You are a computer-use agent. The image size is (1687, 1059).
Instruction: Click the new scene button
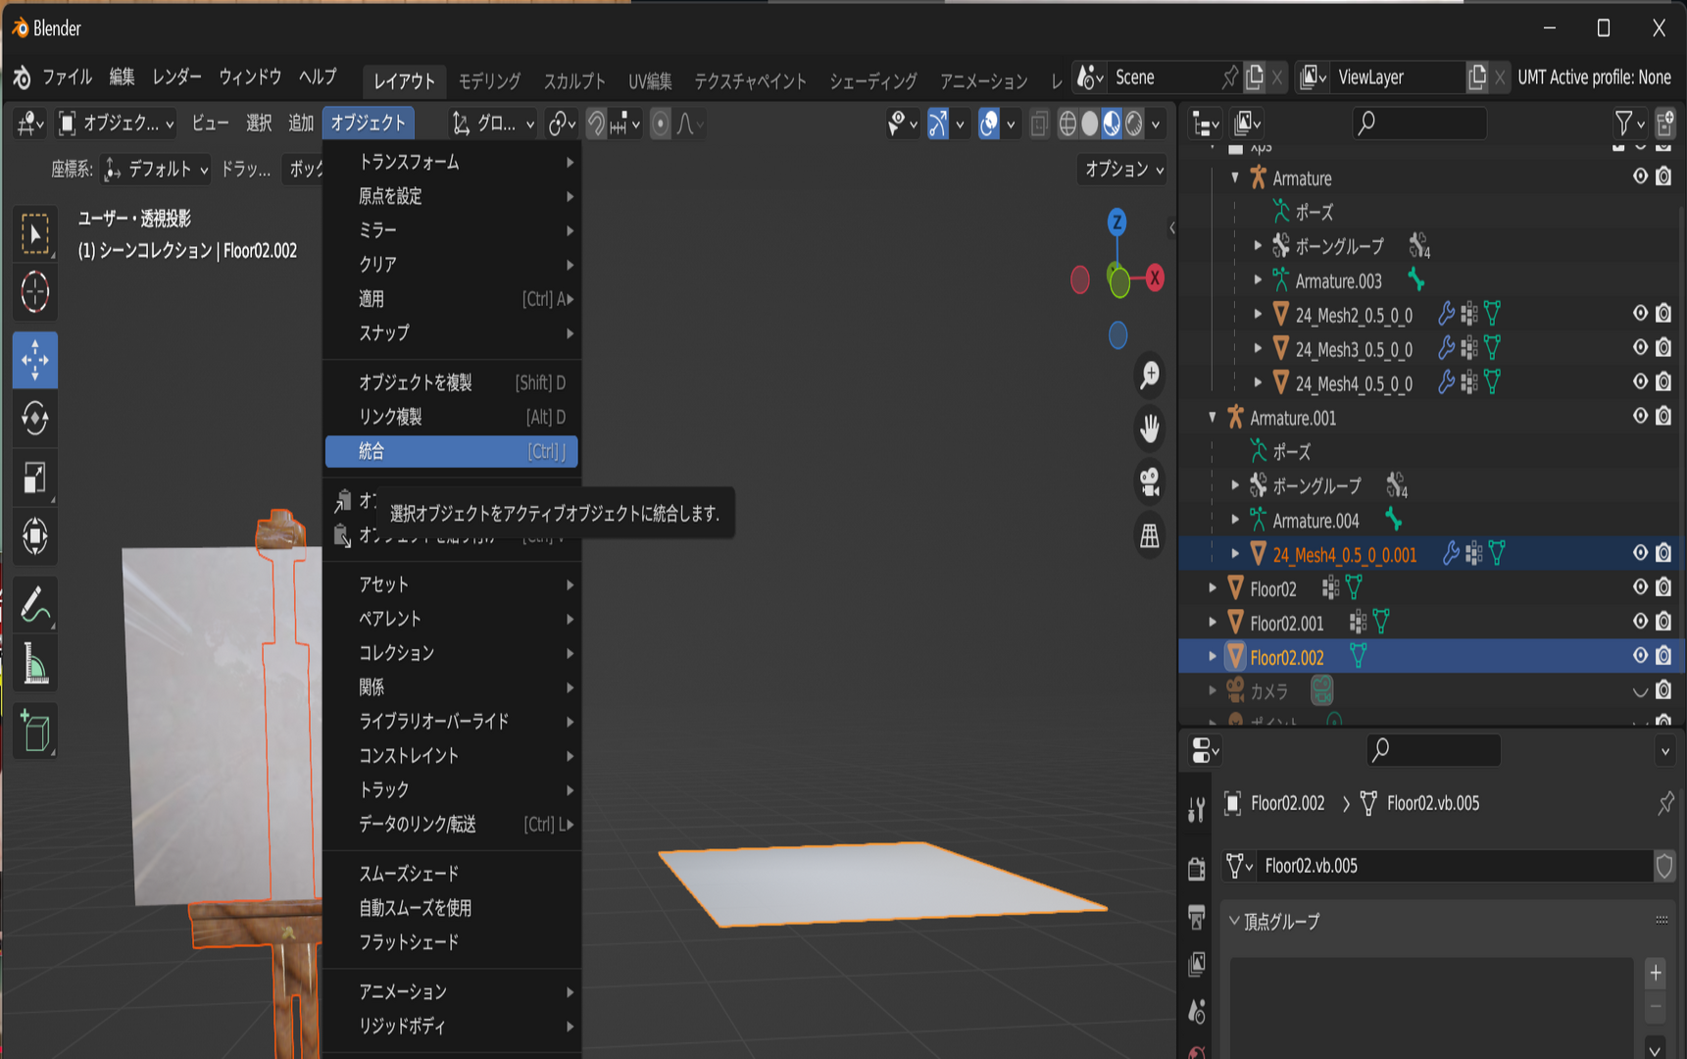tap(1255, 76)
